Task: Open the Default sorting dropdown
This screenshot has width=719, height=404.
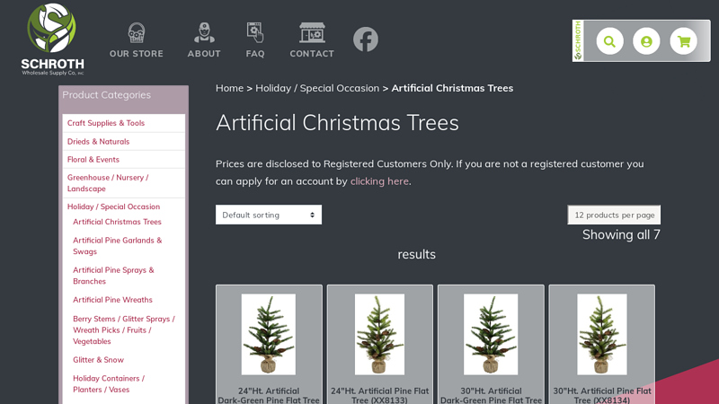Action: (x=269, y=215)
